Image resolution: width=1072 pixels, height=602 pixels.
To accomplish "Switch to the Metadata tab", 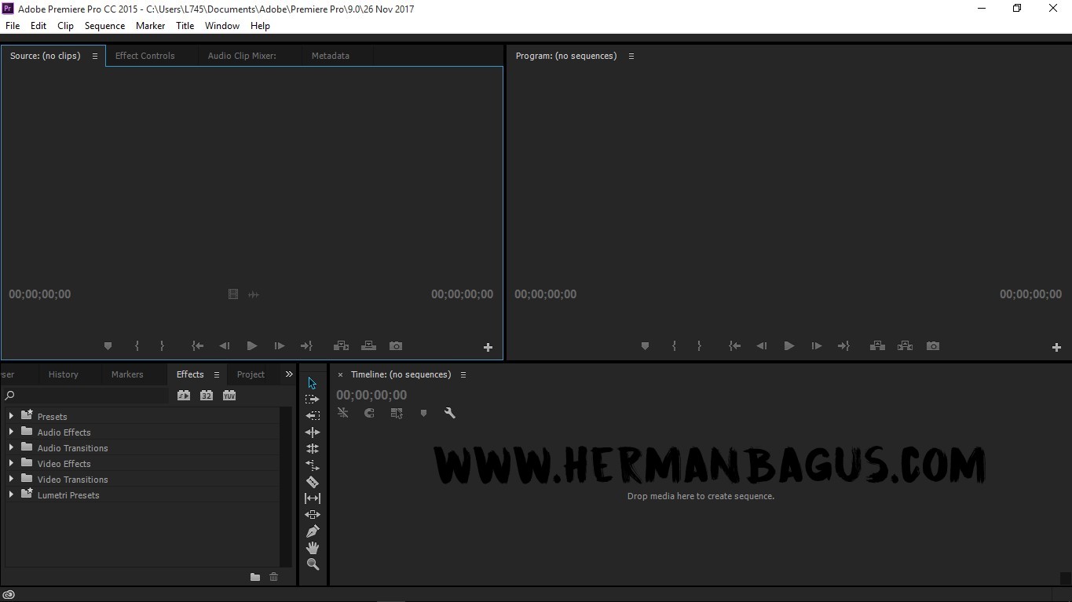I will tap(331, 56).
